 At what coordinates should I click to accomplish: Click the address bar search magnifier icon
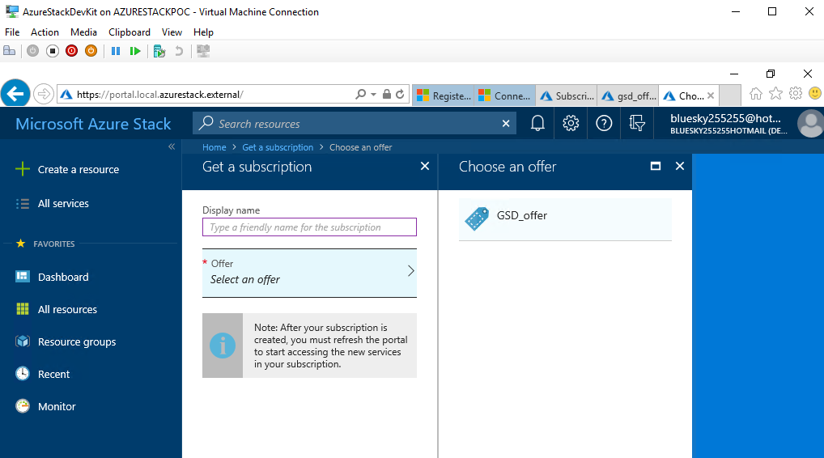(360, 95)
